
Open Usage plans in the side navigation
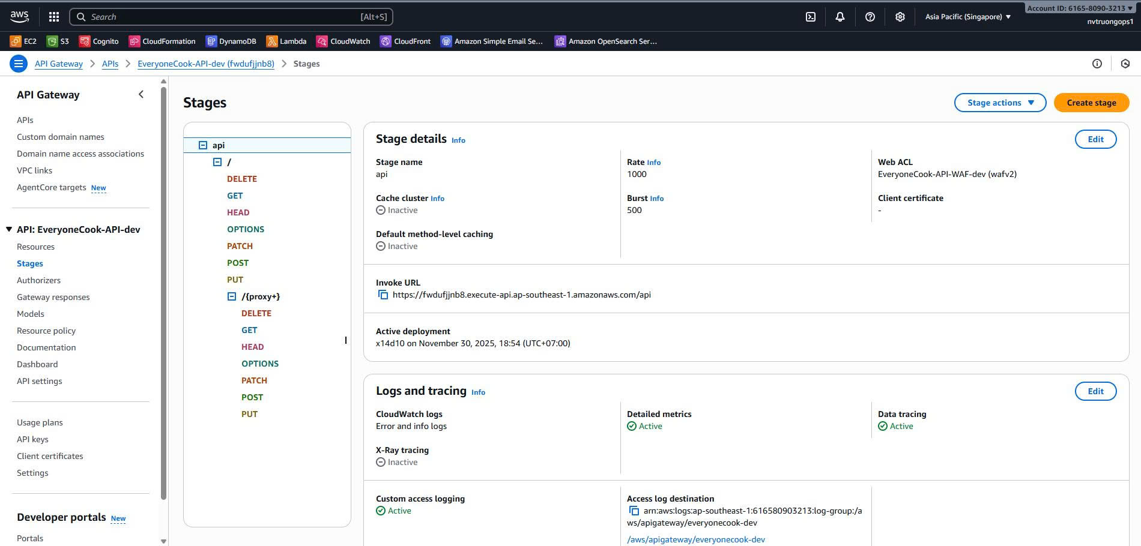[x=40, y=422]
